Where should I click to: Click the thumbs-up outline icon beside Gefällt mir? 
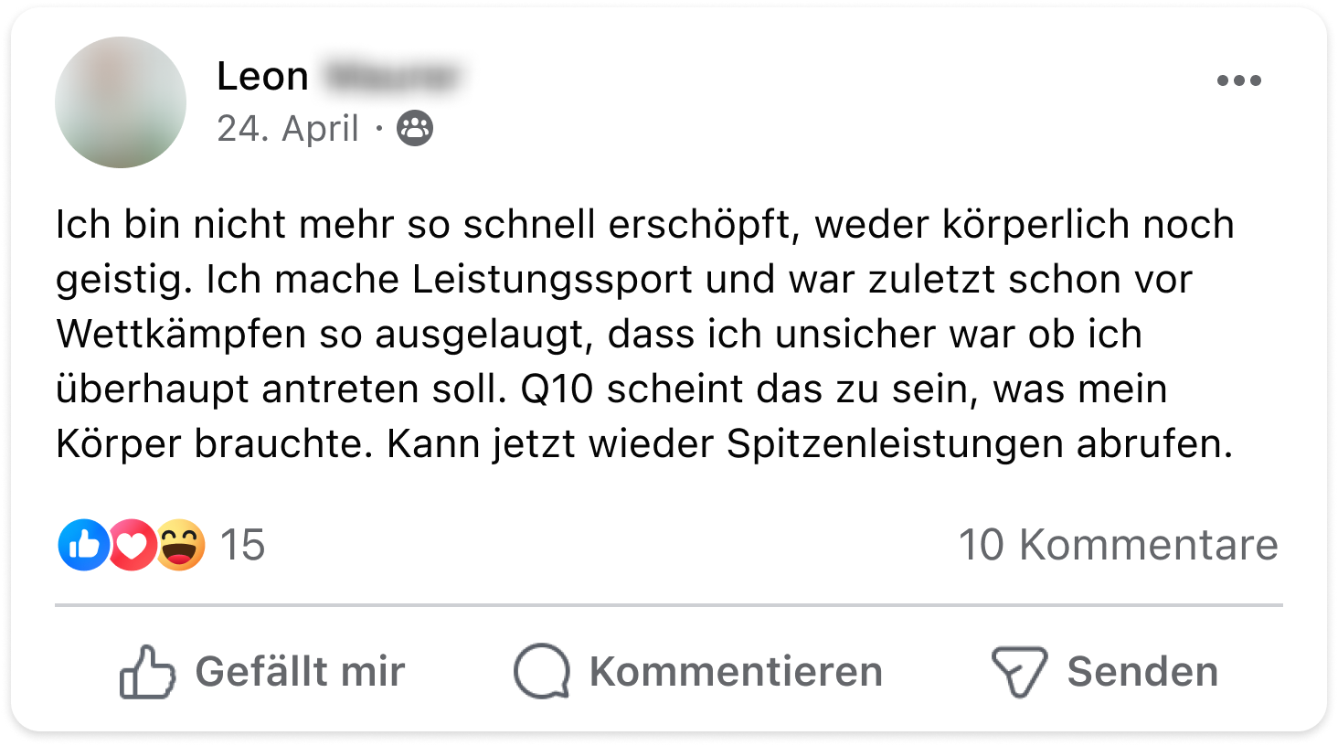click(147, 672)
